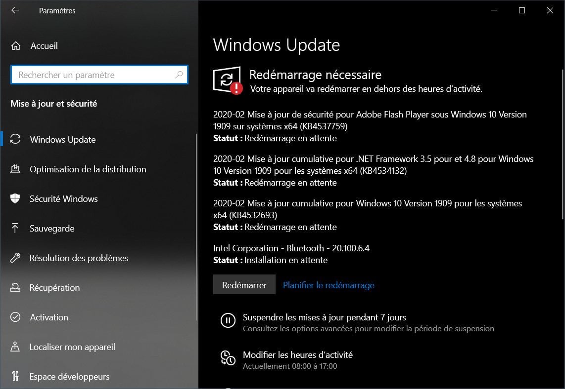The height and width of the screenshot is (389, 565).
Task: Open Modifier les heures d'activité
Action: tap(298, 355)
